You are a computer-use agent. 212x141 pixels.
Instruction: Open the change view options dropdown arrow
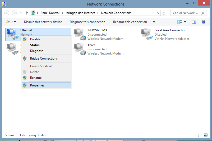(185, 22)
